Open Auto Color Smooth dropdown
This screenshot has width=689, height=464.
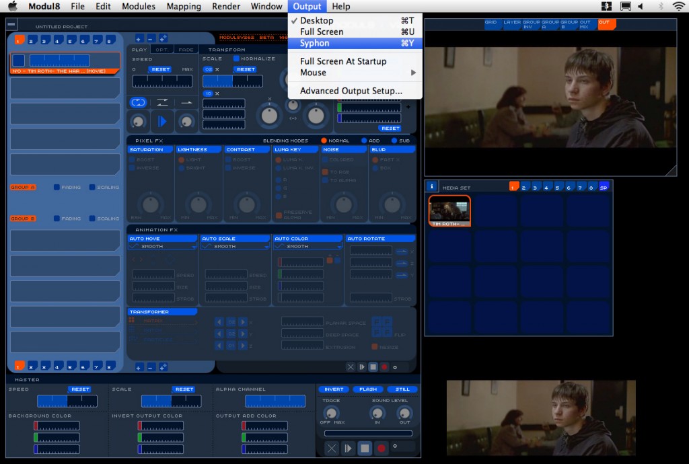click(307, 246)
